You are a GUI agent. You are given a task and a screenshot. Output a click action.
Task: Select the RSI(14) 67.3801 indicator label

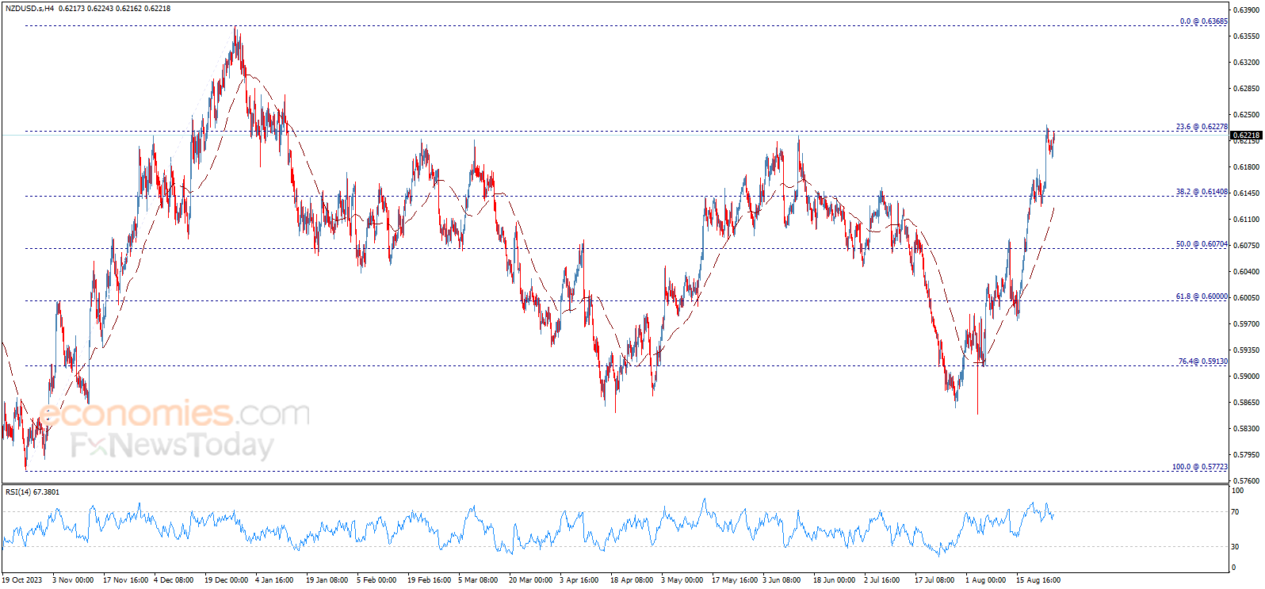pyautogui.click(x=32, y=492)
